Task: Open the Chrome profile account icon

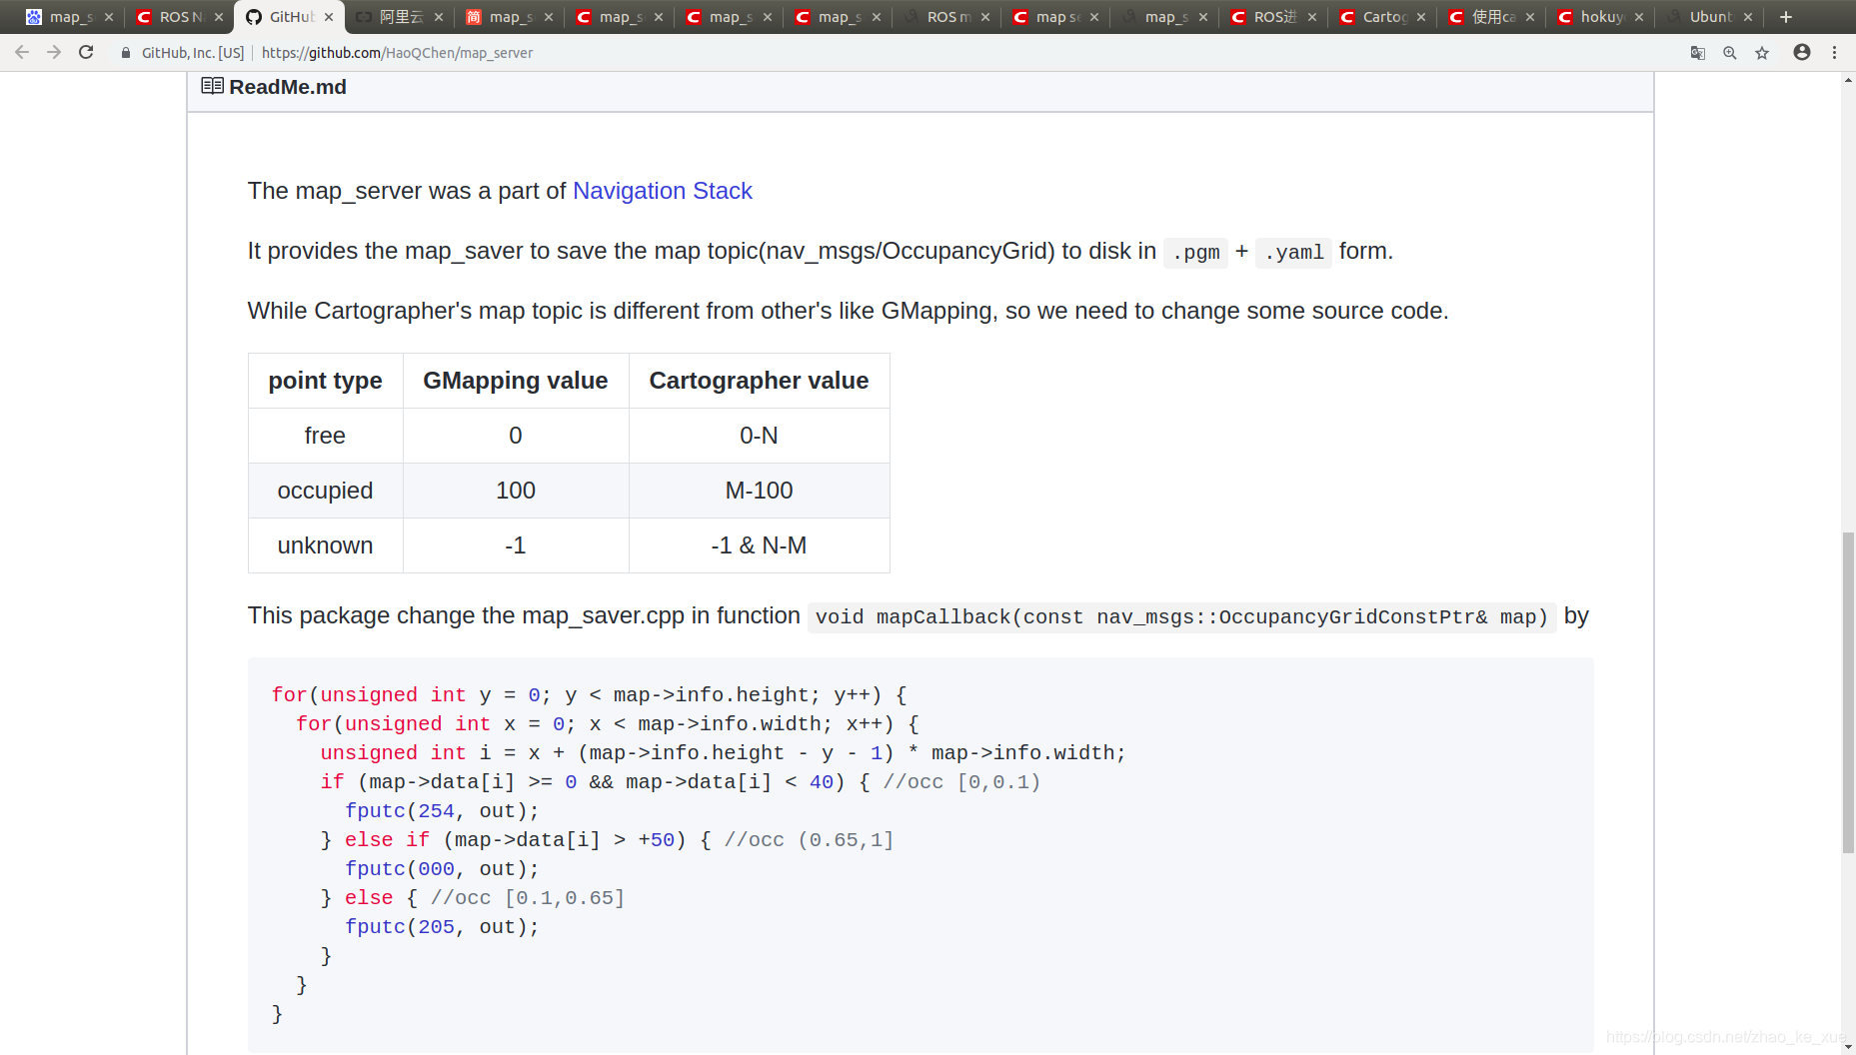Action: coord(1802,53)
